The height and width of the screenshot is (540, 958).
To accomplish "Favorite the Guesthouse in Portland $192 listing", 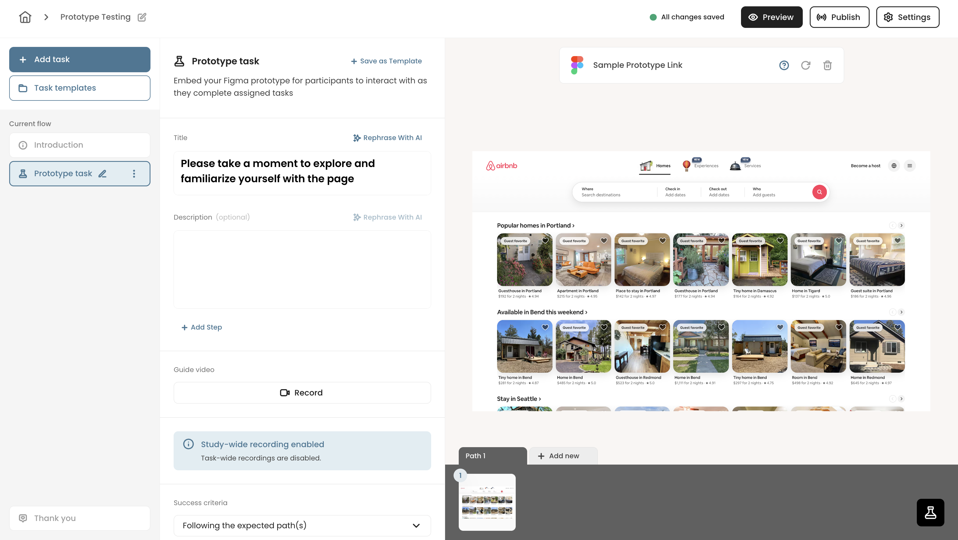I will [545, 240].
